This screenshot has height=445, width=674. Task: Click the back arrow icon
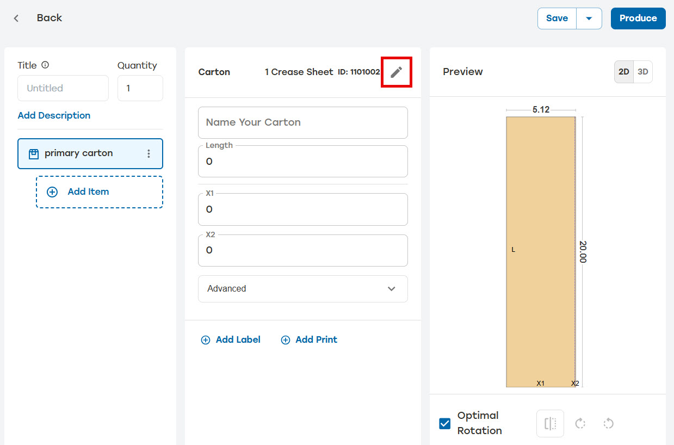tap(16, 18)
